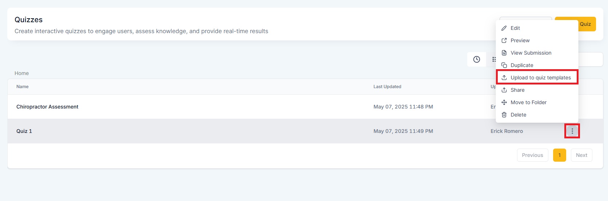Screen dimensions: 608x201
Task: Open the three-dot menu for Quiz 1
Action: (x=572, y=131)
